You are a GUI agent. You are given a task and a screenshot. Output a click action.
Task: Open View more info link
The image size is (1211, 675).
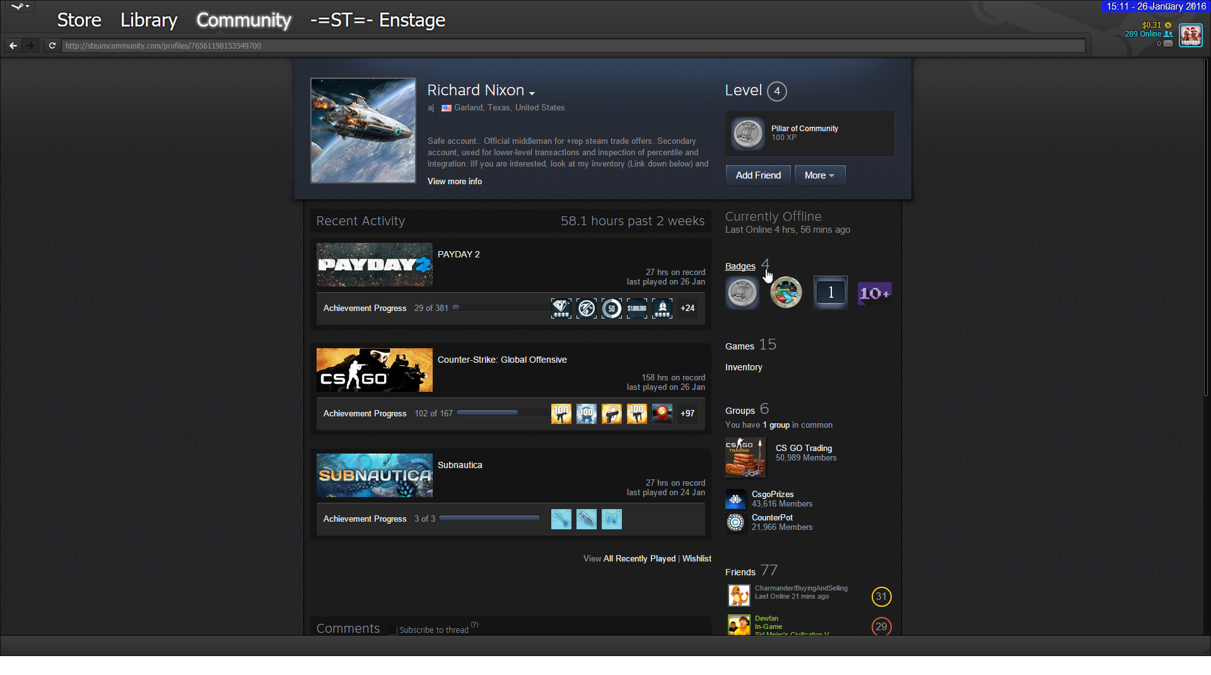tap(454, 182)
